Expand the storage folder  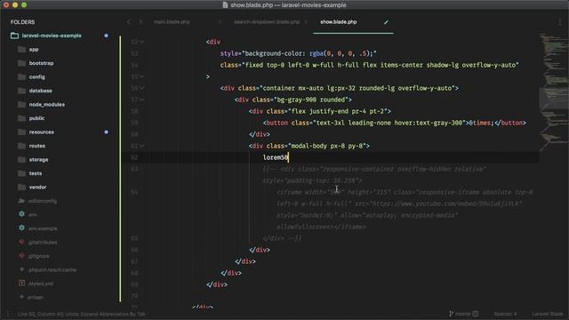(x=38, y=160)
